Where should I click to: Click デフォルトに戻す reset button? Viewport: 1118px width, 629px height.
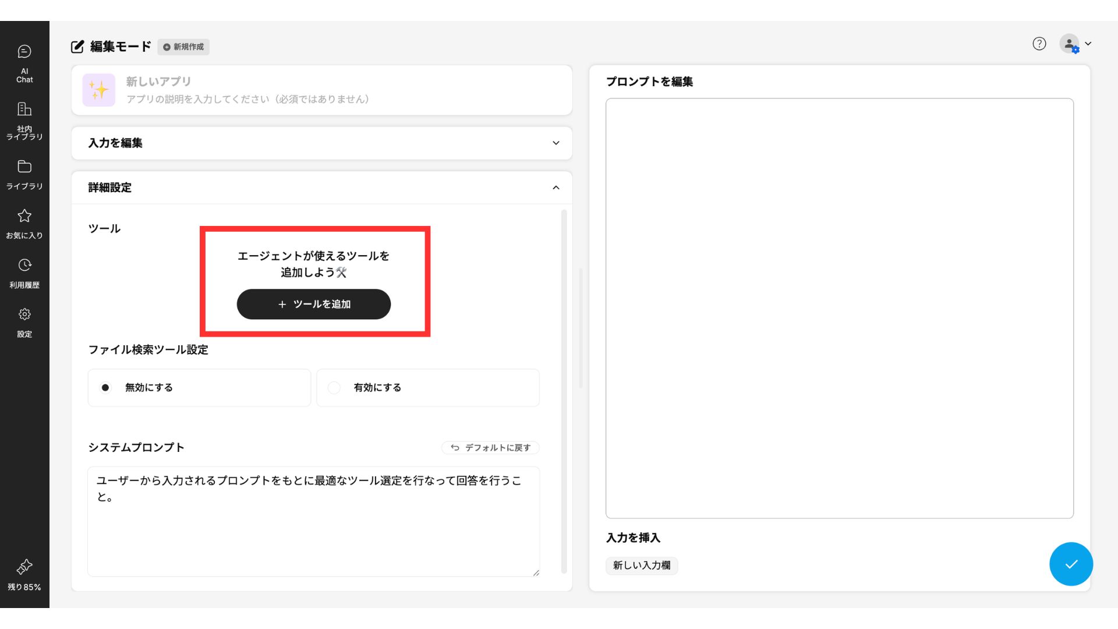tap(490, 448)
